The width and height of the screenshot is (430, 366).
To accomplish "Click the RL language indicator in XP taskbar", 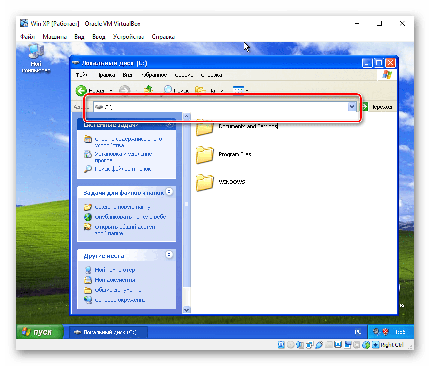I will [358, 332].
